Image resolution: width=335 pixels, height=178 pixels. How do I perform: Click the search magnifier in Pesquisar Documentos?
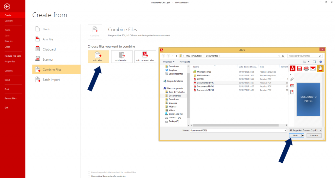tap(320, 56)
